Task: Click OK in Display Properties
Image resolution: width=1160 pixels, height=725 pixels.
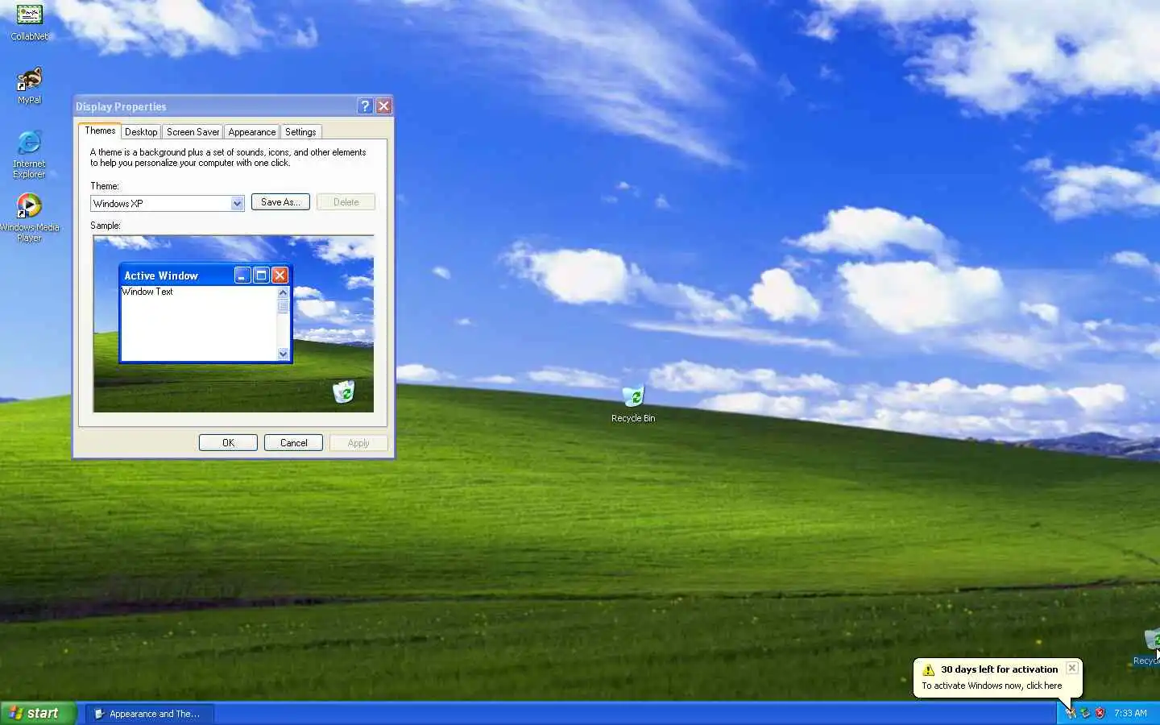Action: [228, 443]
